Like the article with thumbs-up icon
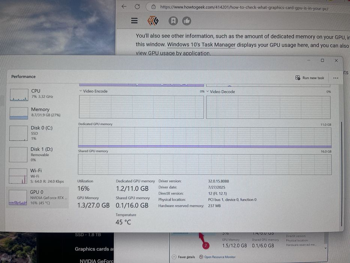 click(186, 21)
